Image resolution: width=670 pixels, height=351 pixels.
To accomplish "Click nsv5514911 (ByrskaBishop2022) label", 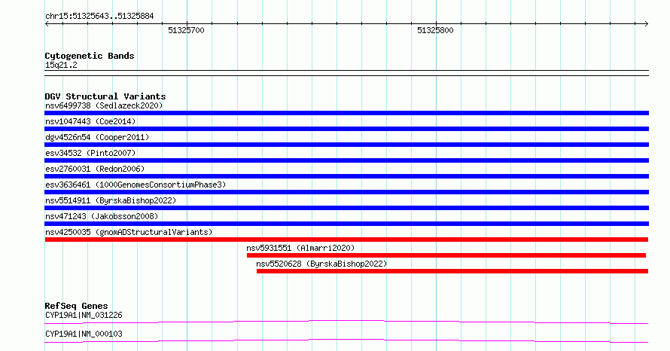I will click(x=111, y=200).
